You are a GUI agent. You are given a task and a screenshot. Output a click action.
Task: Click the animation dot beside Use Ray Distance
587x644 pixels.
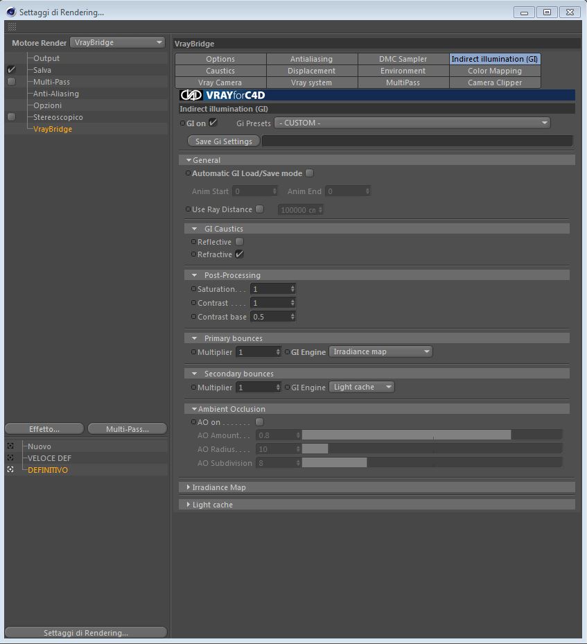point(188,209)
